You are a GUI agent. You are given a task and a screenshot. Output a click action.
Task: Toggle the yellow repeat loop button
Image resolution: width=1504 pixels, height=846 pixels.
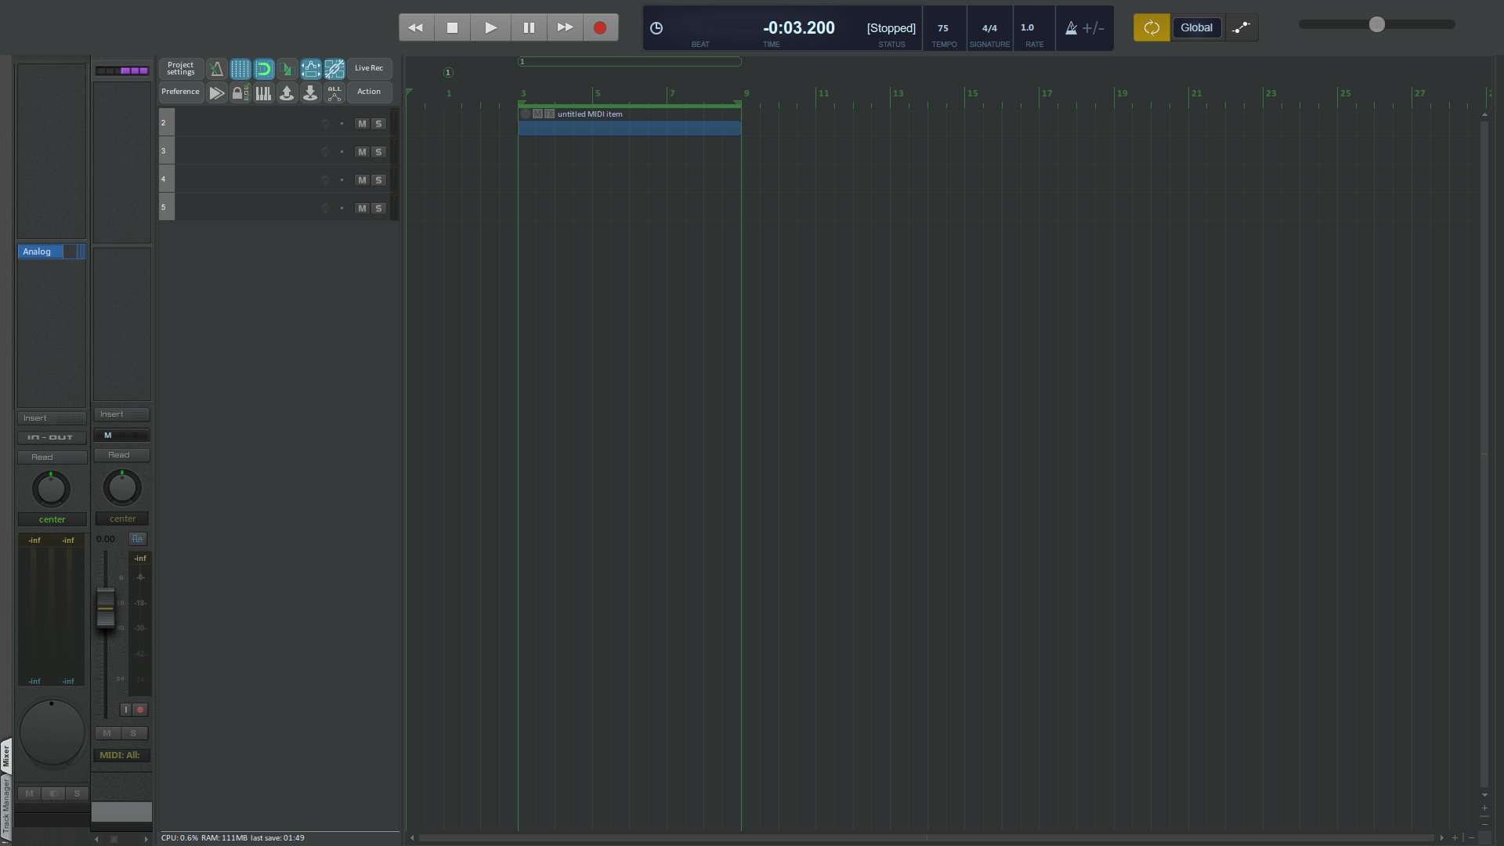tap(1151, 27)
